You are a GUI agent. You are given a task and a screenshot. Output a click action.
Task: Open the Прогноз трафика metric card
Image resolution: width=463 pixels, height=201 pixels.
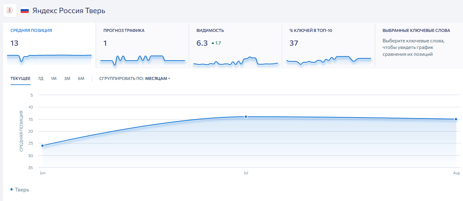[142, 45]
